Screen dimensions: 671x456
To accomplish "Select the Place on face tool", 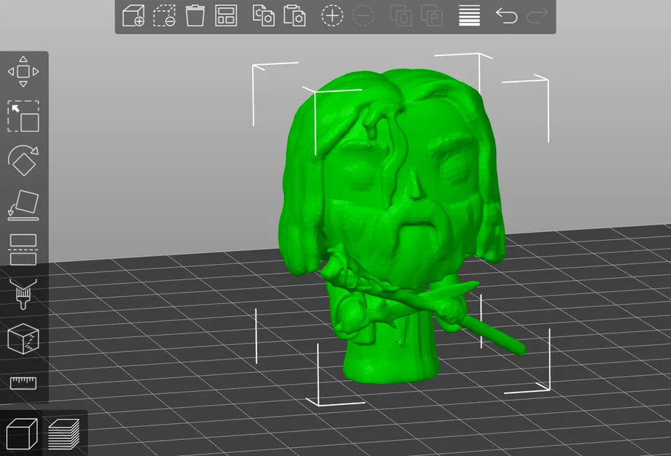I will pyautogui.click(x=23, y=205).
